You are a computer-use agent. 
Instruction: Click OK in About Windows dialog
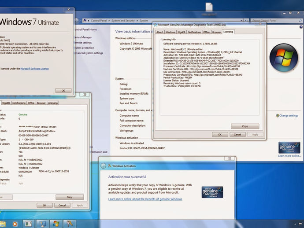pyautogui.click(x=63, y=91)
